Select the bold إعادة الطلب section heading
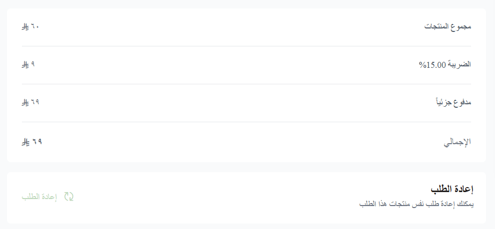Screen dimensions: 495x229 pos(452,189)
